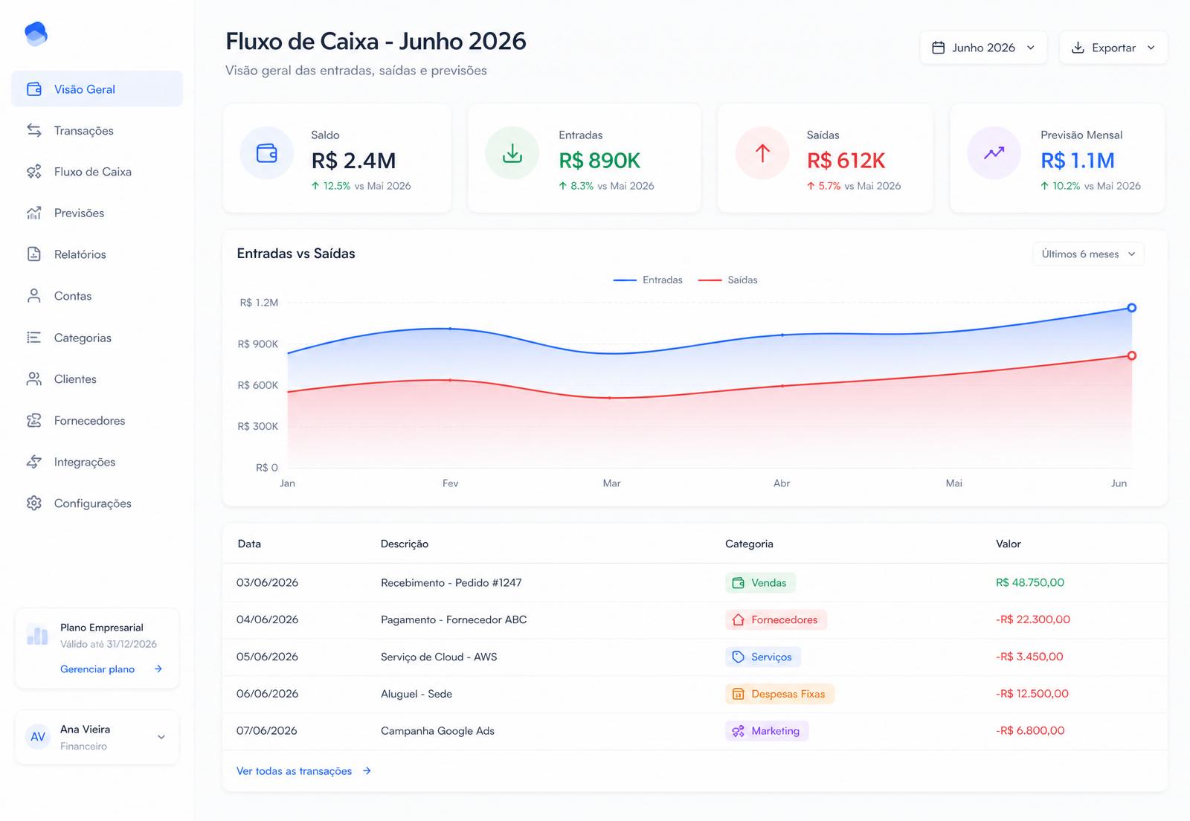Click the wallet icon beside Visão Geral
This screenshot has height=821, width=1190.
point(34,89)
